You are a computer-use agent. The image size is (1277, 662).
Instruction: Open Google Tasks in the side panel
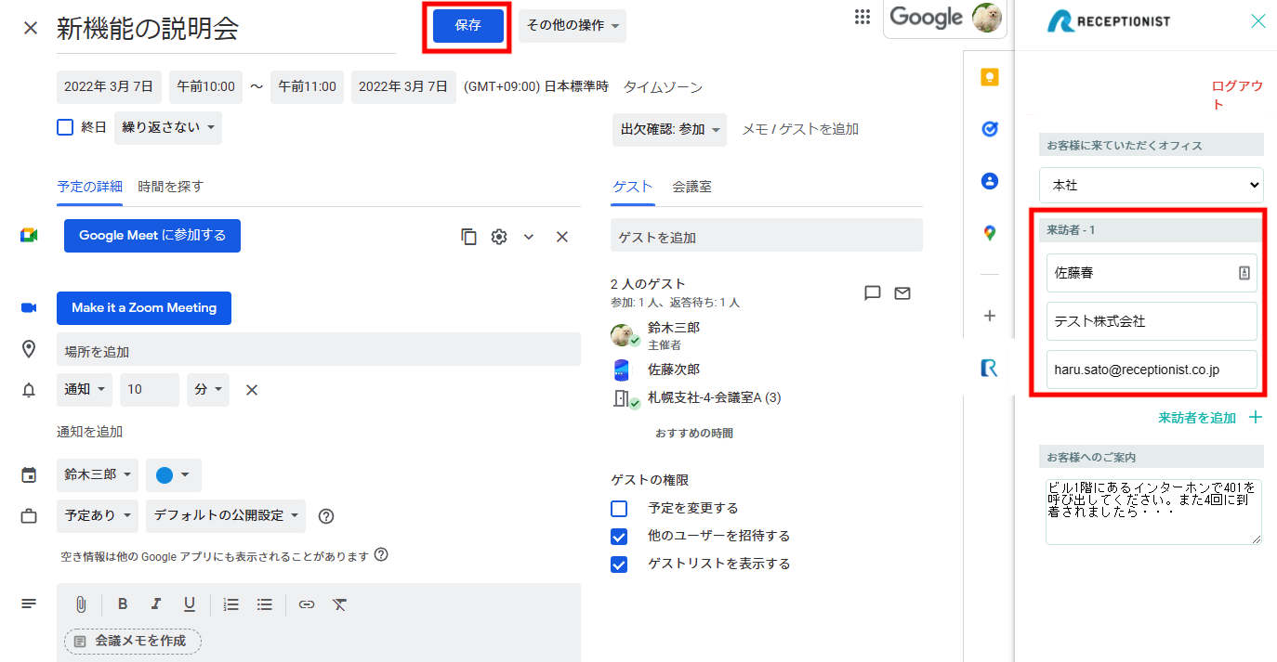pyautogui.click(x=990, y=129)
